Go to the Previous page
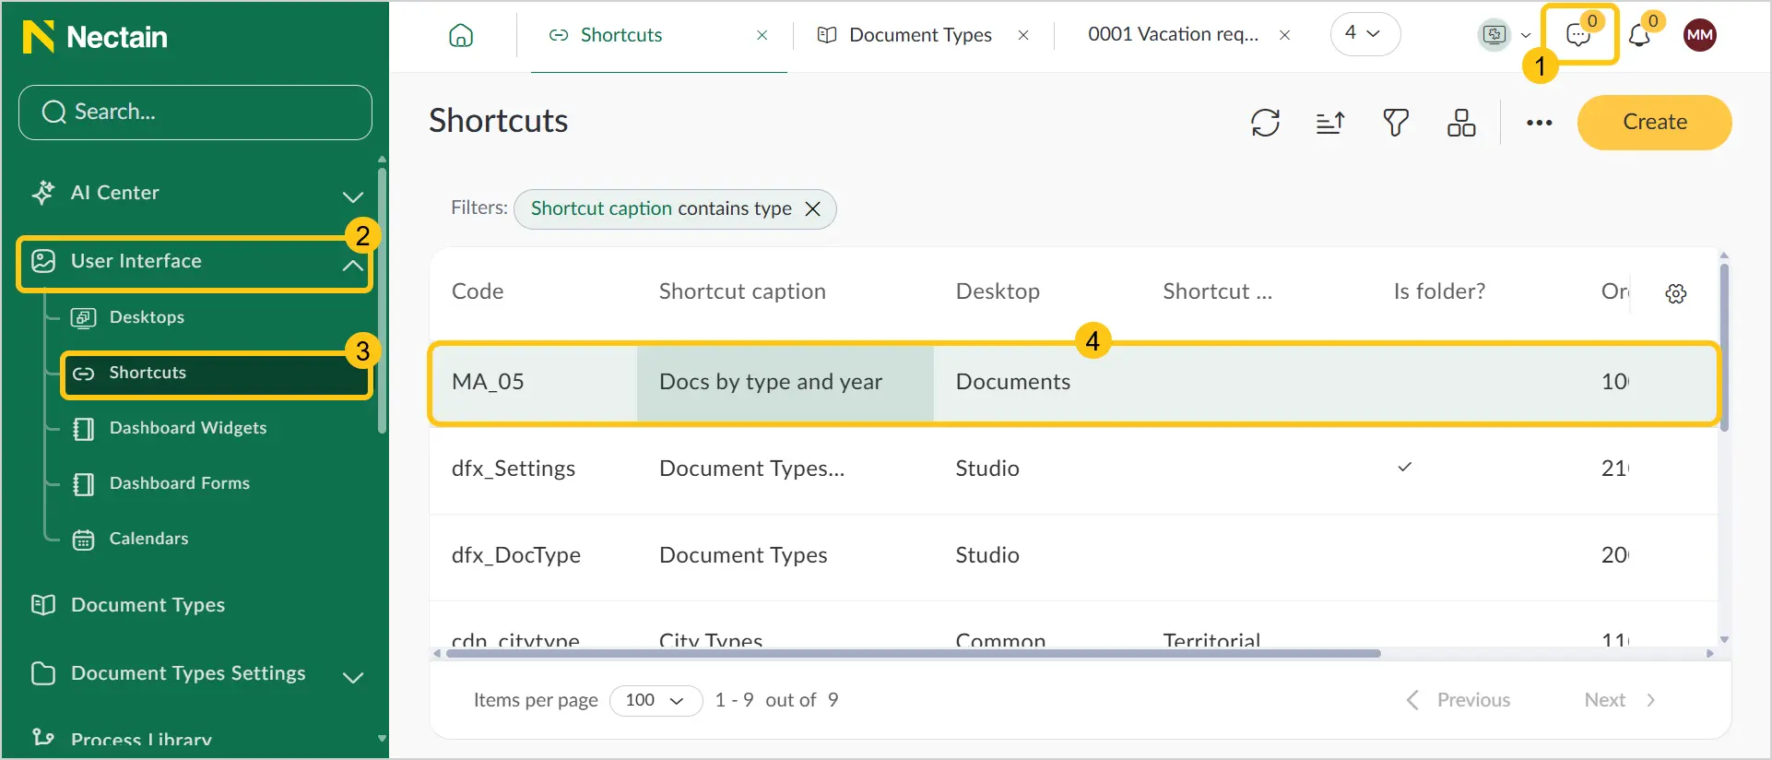 [1458, 700]
